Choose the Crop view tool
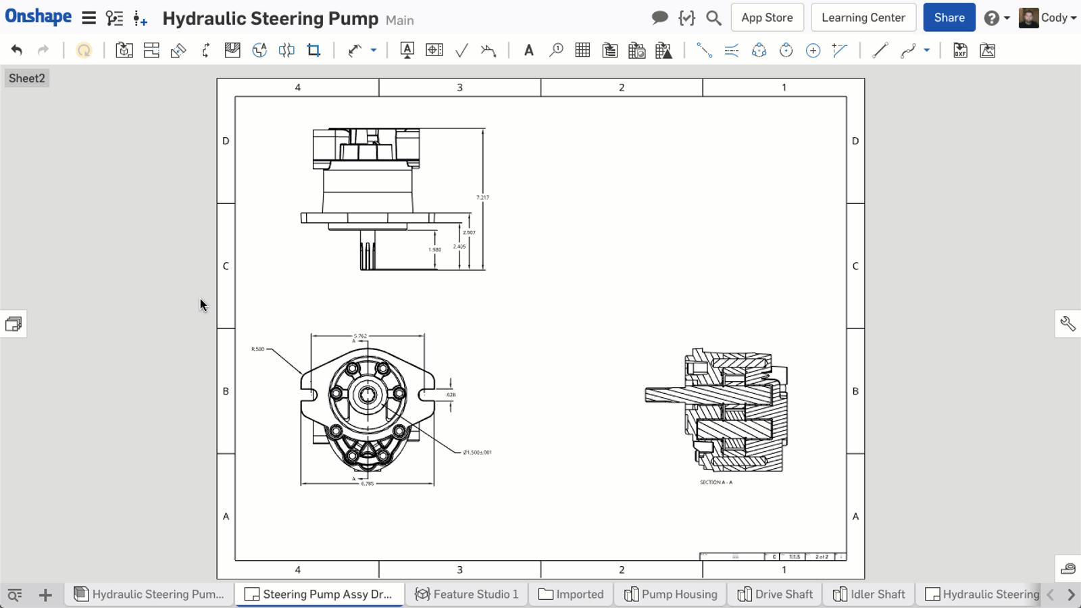The height and width of the screenshot is (608, 1081). [x=313, y=50]
